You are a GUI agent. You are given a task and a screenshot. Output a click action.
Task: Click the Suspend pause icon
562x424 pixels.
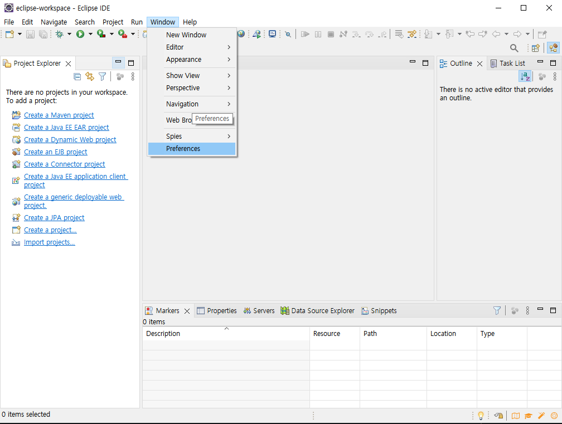318,34
